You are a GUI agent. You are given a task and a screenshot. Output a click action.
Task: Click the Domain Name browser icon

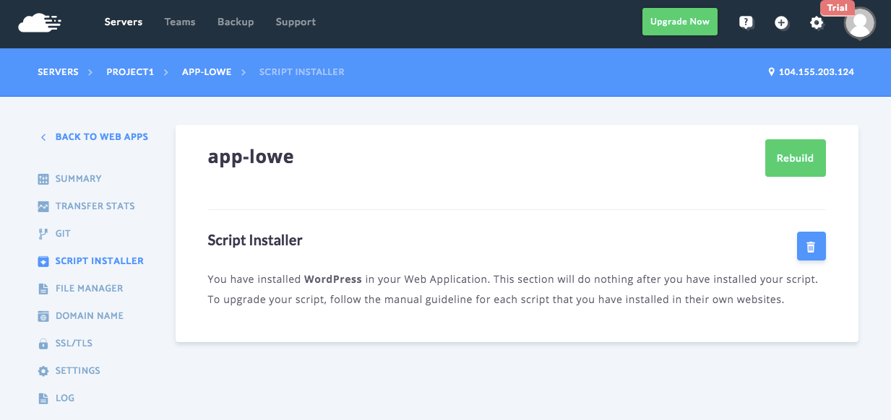pos(43,316)
